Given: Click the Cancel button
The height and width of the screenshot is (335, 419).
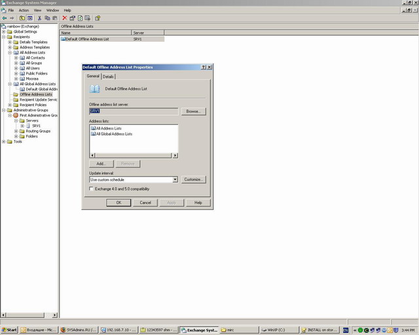Looking at the screenshot, I should tap(145, 202).
